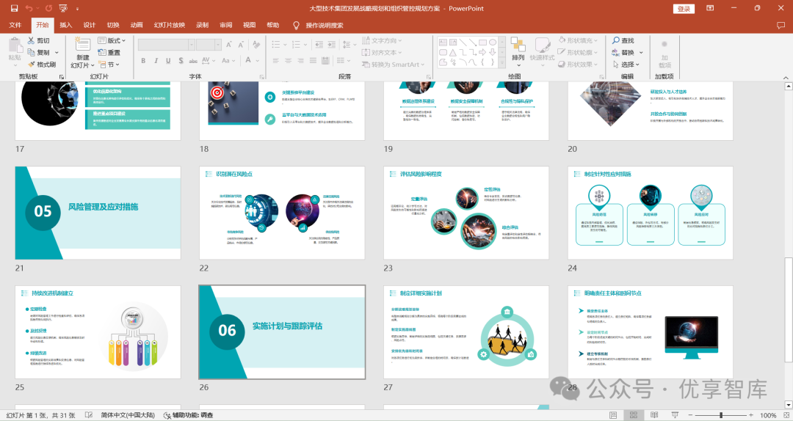793x421 pixels.
Task: Click the Save icon in quick access toolbar
Action: click(14, 8)
